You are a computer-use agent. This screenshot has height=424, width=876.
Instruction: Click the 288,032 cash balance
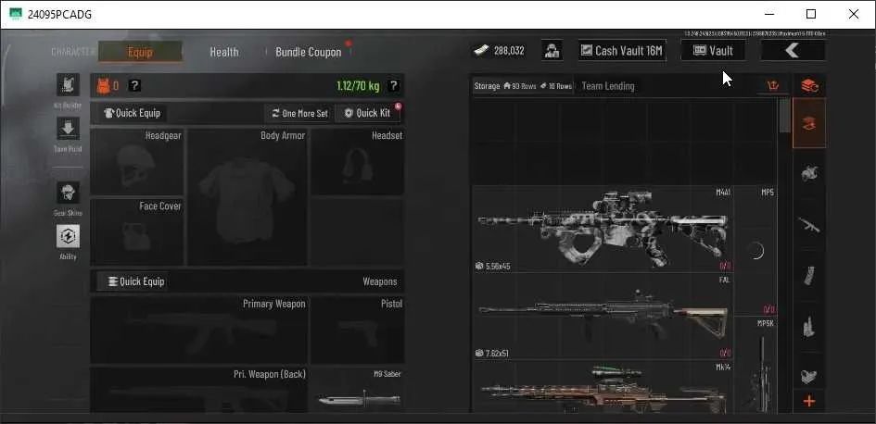point(509,51)
